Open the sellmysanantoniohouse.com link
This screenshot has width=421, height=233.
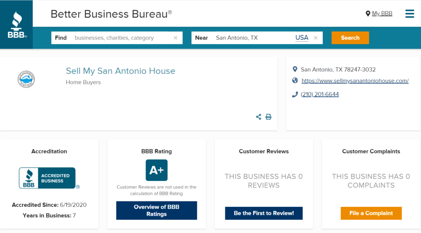[x=355, y=81]
